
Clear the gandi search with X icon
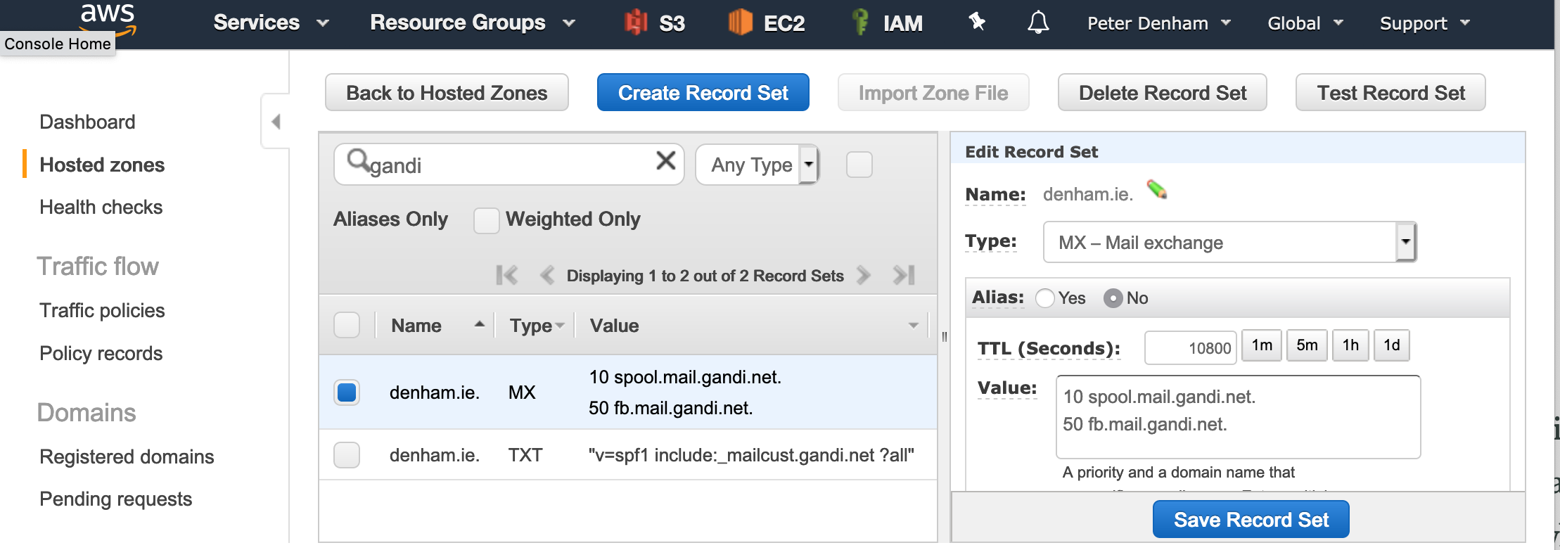click(665, 161)
